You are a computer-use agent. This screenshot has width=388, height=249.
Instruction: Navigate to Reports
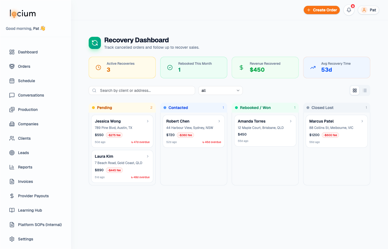pos(35,167)
